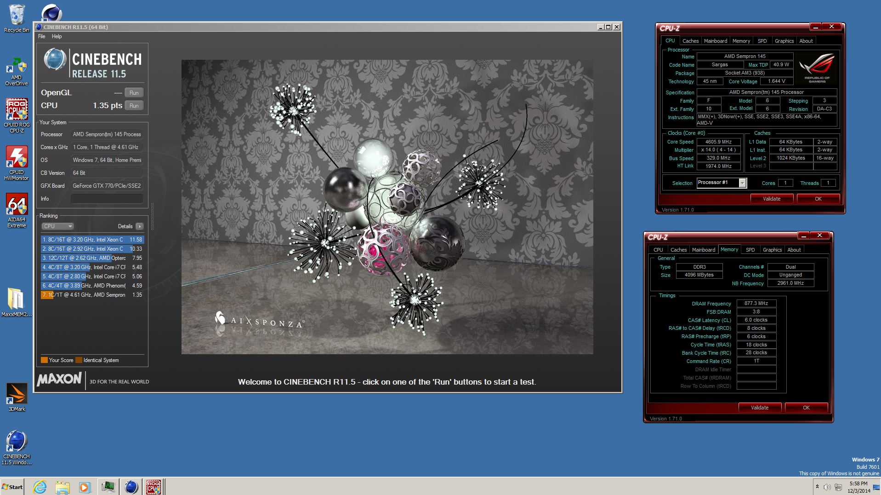Open the Recycle Bin desktop icon
881x495 pixels.
pyautogui.click(x=17, y=18)
